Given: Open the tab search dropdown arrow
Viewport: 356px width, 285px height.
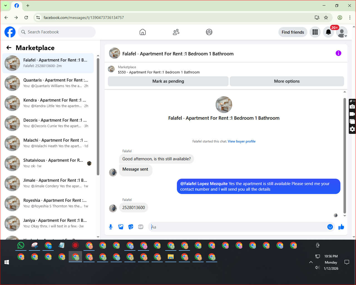Looking at the screenshot, I should click(6, 6).
